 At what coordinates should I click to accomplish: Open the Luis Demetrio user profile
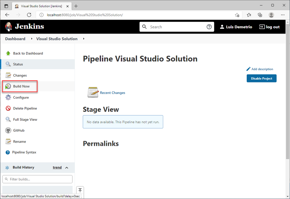(x=236, y=27)
